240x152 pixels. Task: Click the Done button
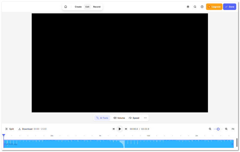pyautogui.click(x=229, y=7)
